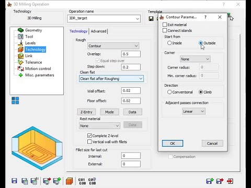Click the green Geometry icon in the tree

[20, 30]
